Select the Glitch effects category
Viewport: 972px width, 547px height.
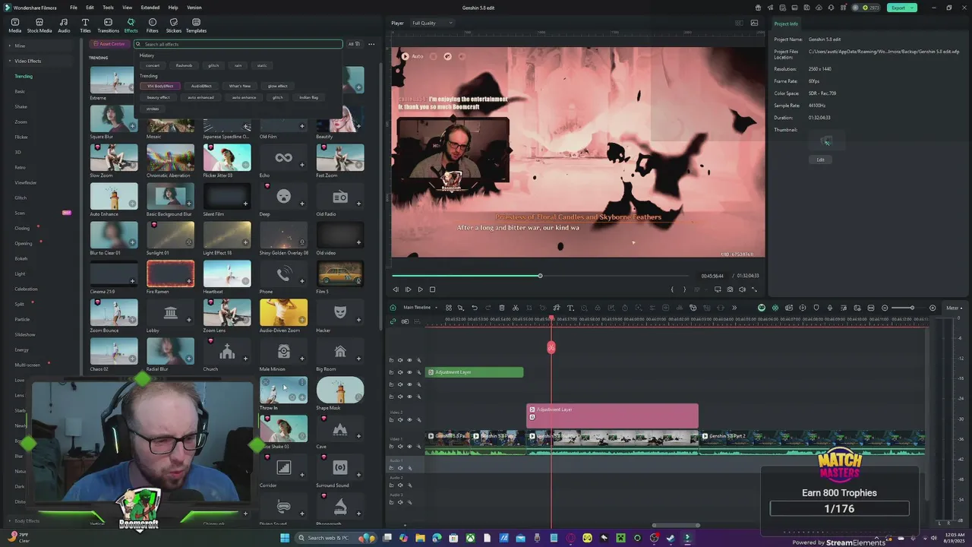21,198
